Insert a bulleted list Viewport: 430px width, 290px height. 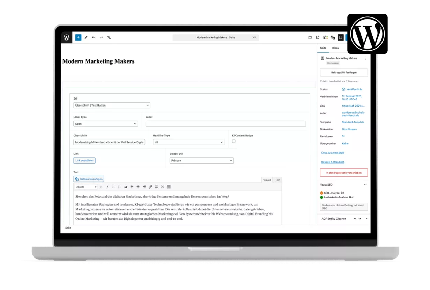[x=113, y=187]
